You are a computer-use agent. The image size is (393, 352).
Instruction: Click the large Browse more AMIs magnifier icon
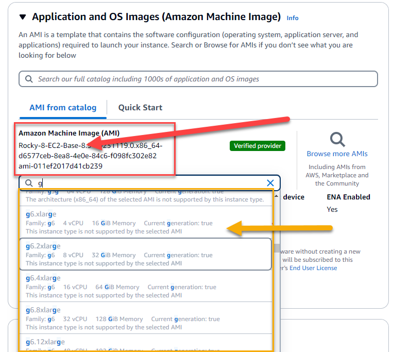(337, 139)
